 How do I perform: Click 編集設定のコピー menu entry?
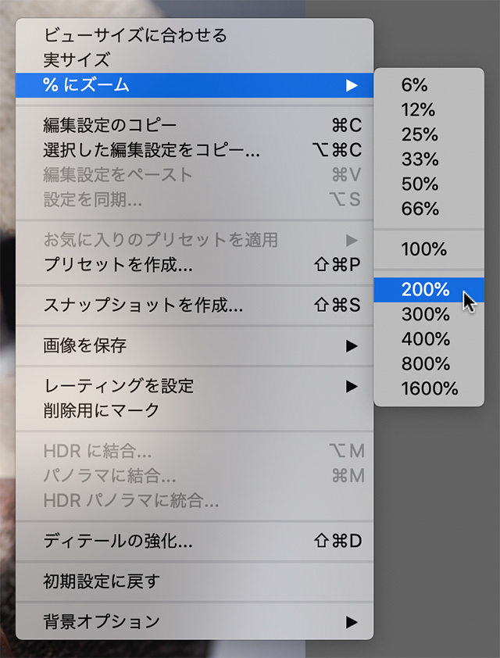click(110, 125)
